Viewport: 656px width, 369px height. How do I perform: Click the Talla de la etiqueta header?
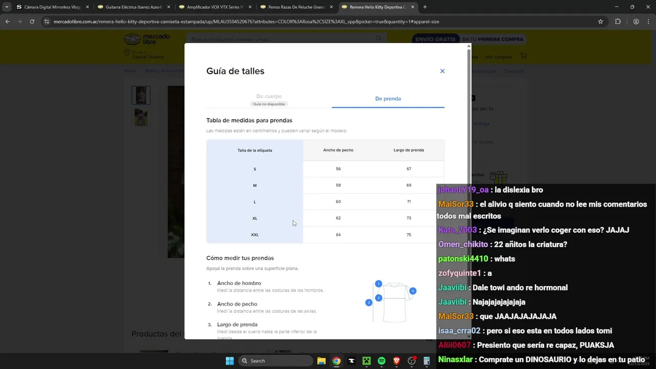point(255,150)
